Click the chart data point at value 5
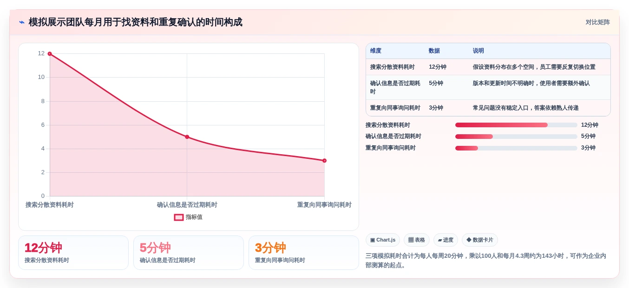This screenshot has width=629, height=288. click(187, 137)
